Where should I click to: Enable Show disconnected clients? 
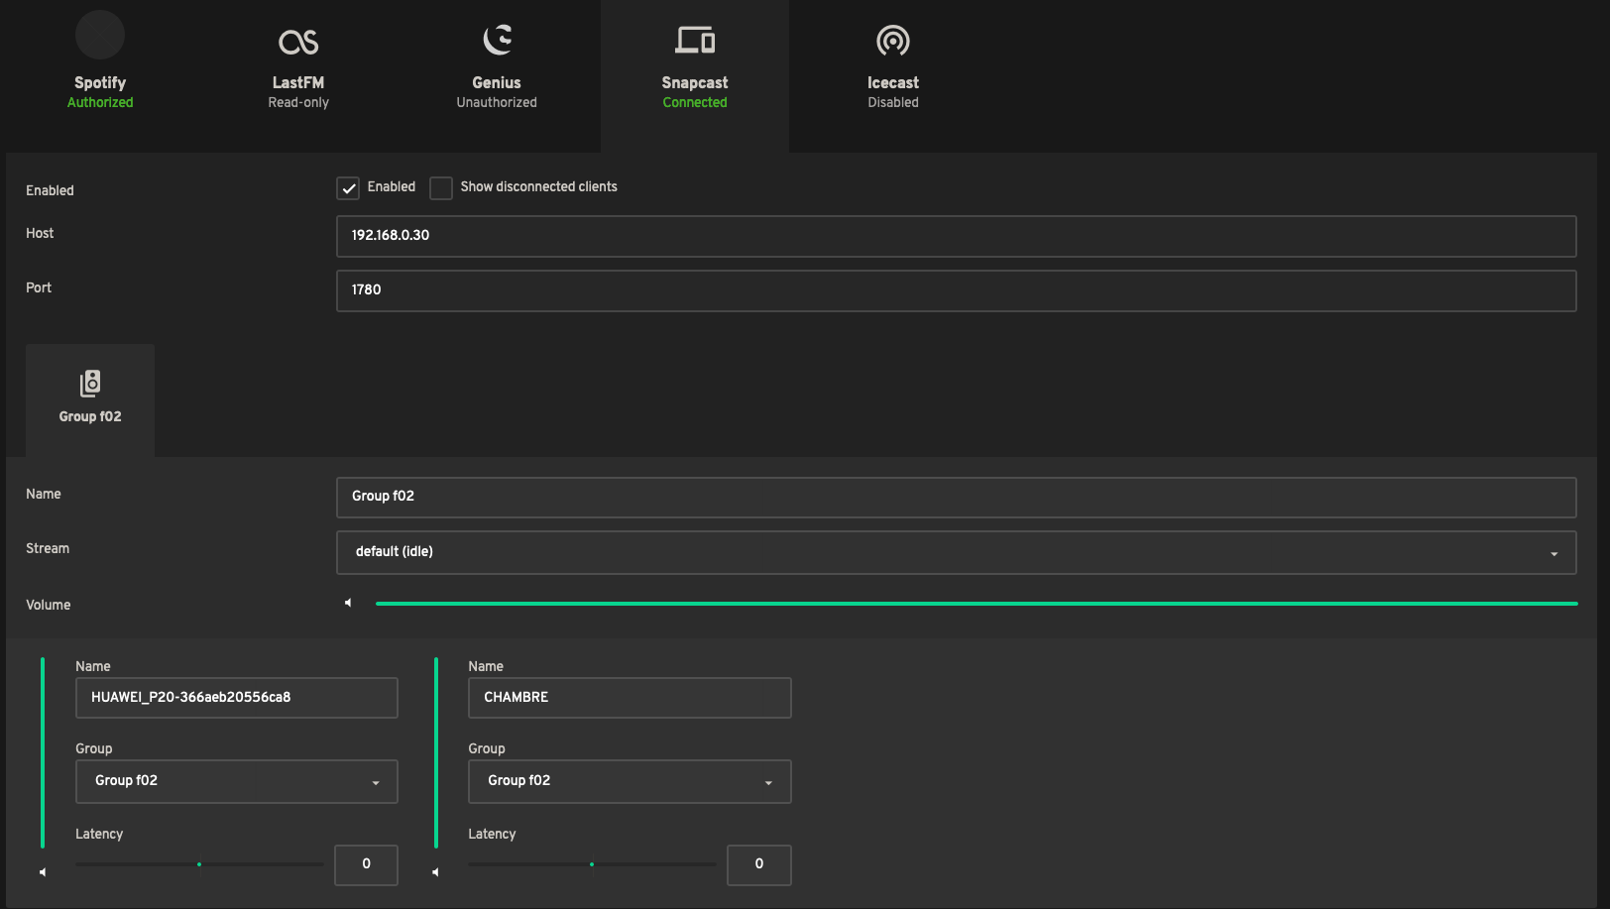440,187
